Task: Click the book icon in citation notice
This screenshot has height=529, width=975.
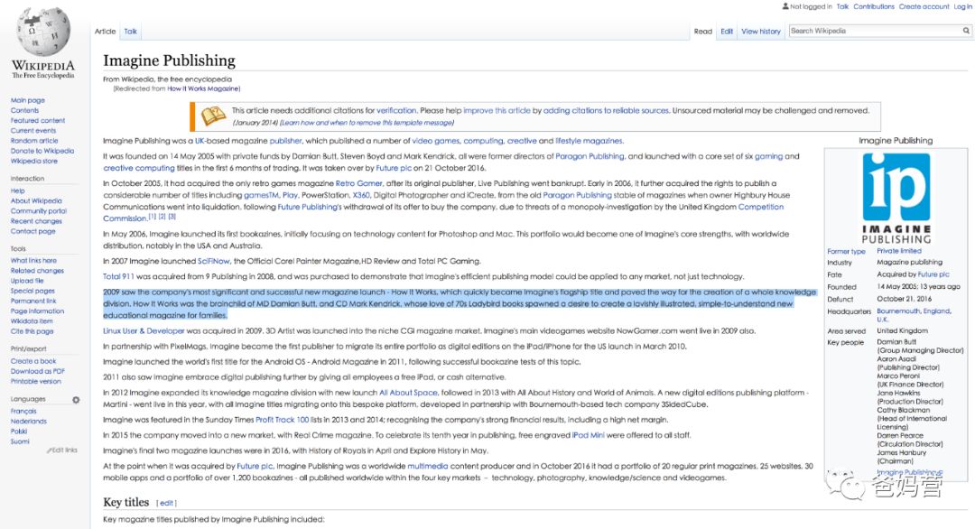Action: point(213,116)
